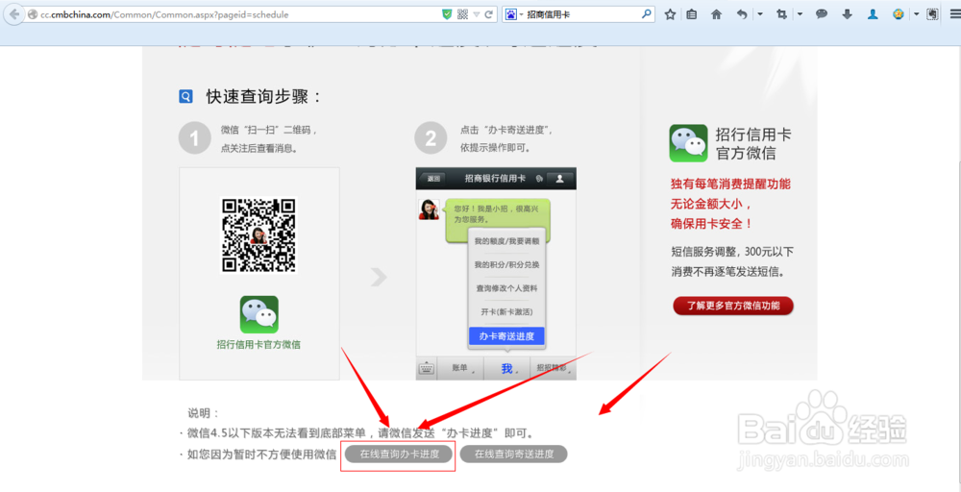The height and width of the screenshot is (492, 961).
Task: Click the 招商银行信用卡 title in phone mockup
Action: 495,179
